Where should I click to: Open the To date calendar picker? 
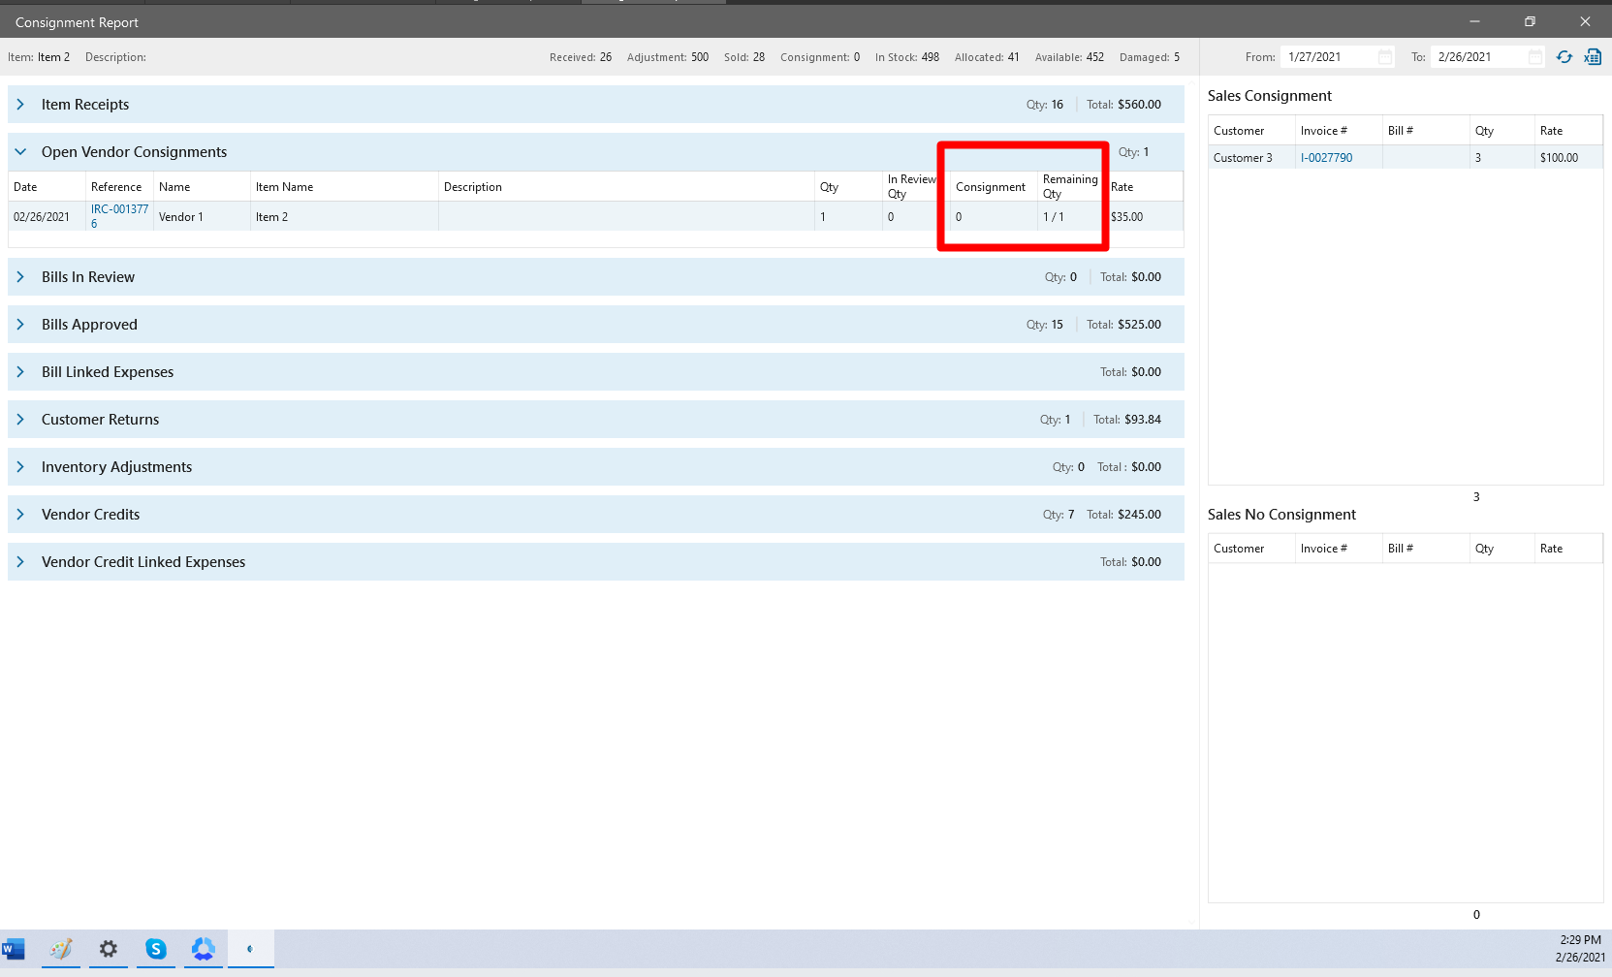click(x=1535, y=57)
